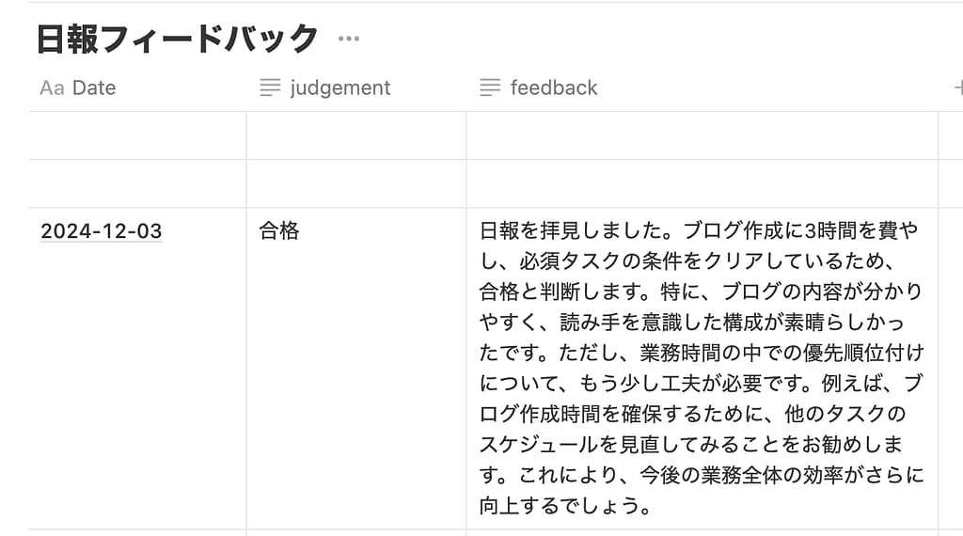Click the text-lines icon next to feedback
963x536 pixels.
pos(490,88)
